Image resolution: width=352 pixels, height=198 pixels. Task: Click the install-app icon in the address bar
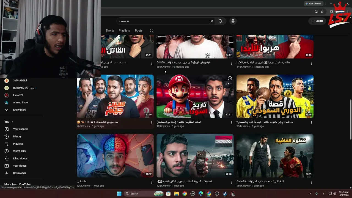coord(316,12)
